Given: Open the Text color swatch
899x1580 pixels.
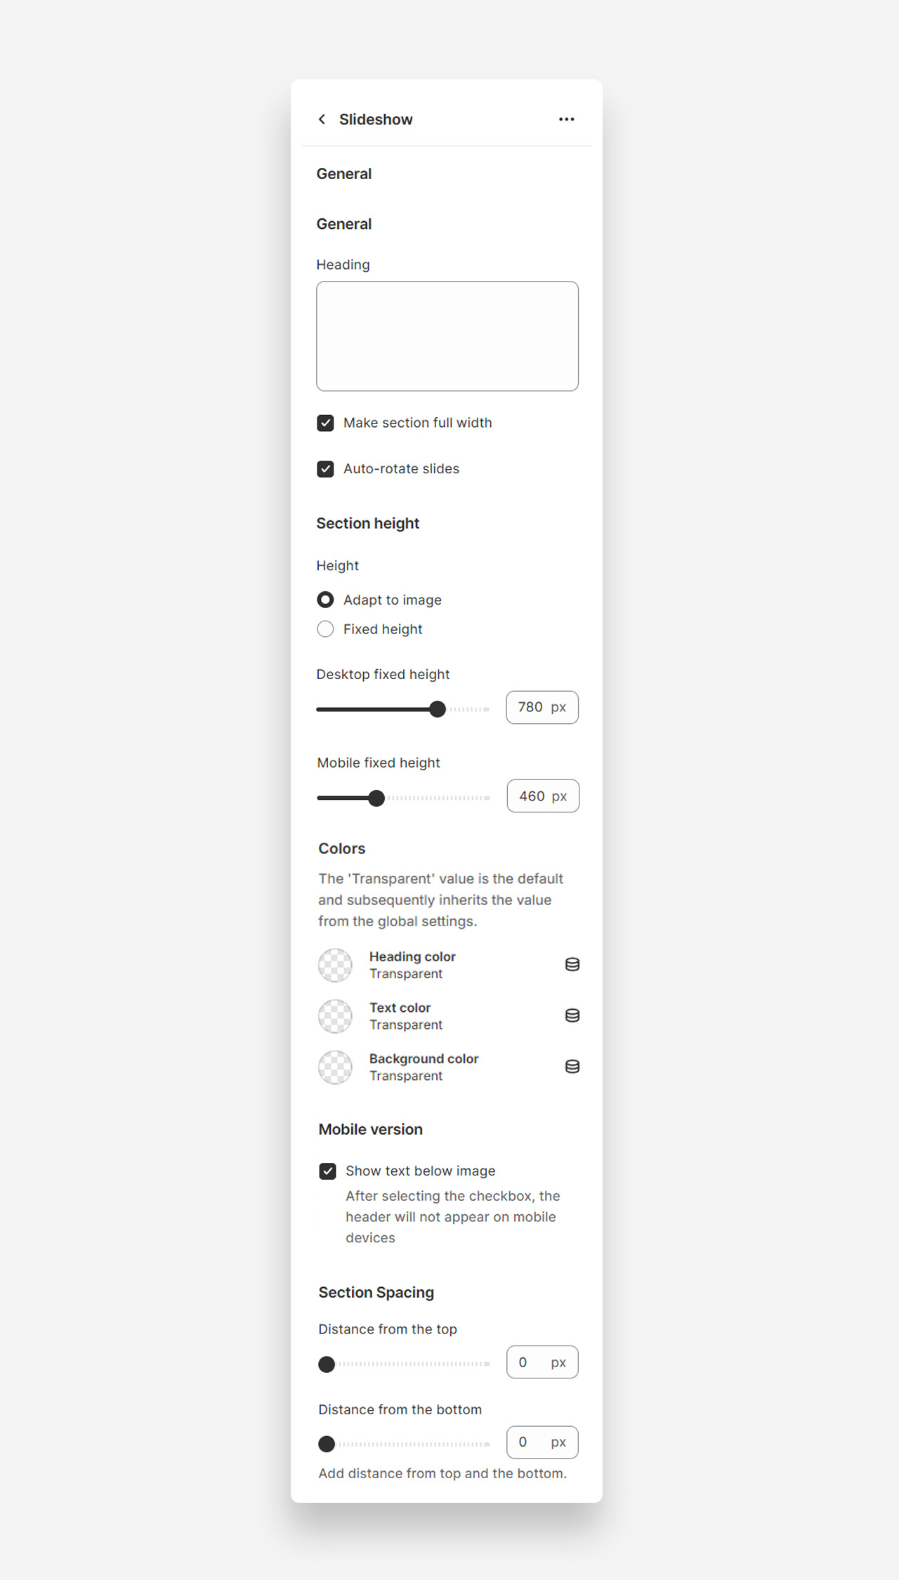Looking at the screenshot, I should pos(336,1016).
